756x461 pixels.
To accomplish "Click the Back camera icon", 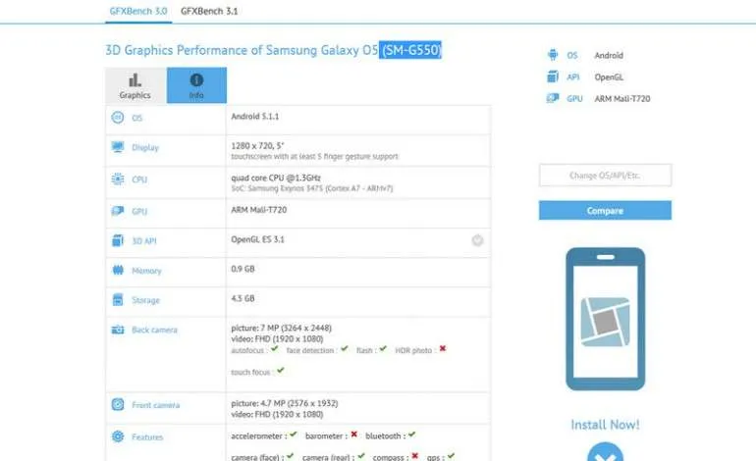I will [x=118, y=330].
